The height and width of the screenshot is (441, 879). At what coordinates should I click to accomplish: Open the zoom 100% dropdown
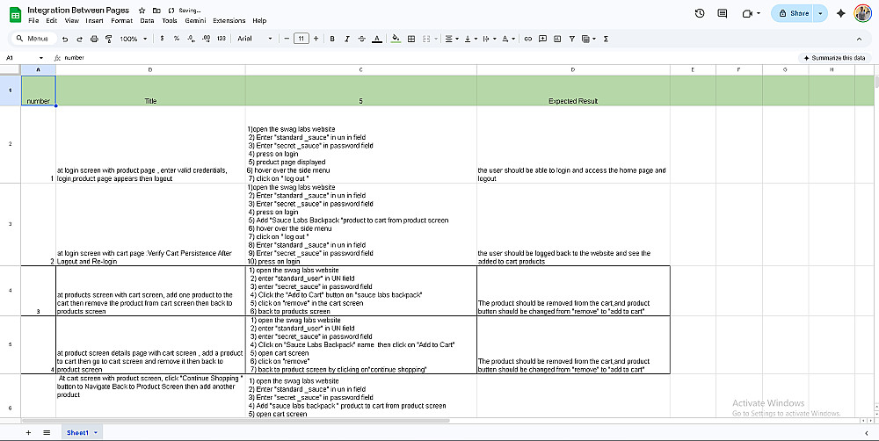(134, 39)
